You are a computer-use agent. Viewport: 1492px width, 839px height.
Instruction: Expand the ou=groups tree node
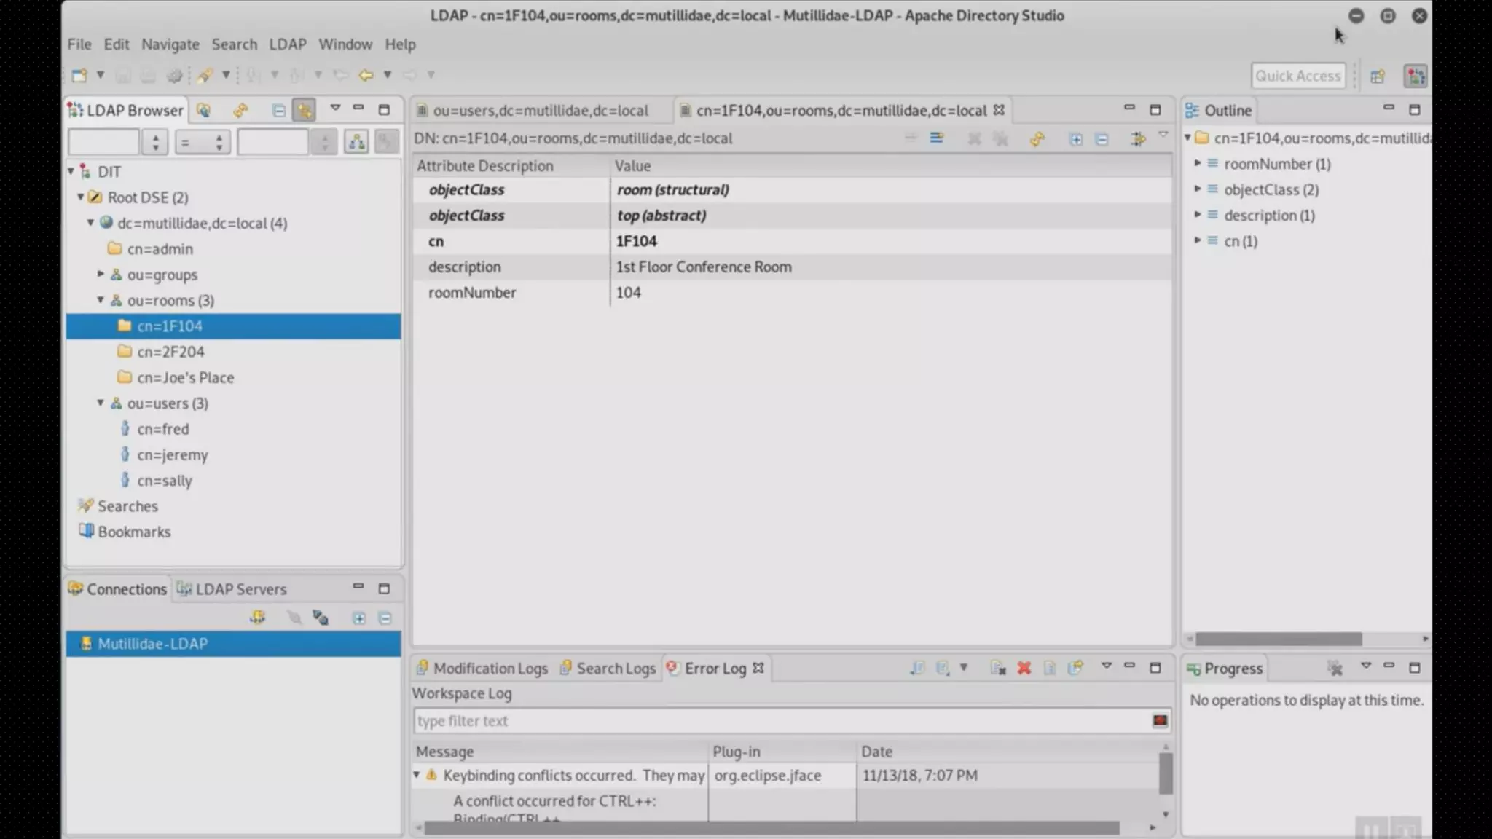[x=101, y=275]
